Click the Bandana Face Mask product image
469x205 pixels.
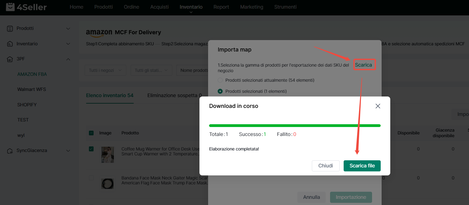click(x=107, y=183)
